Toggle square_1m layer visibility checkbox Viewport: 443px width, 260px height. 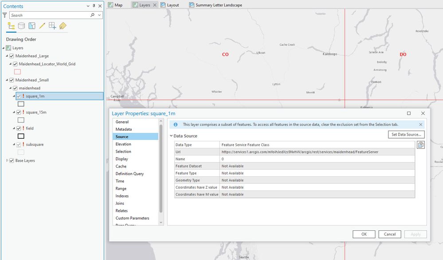(19, 96)
